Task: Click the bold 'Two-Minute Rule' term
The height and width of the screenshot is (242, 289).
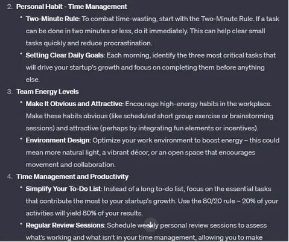Action: 52,19
